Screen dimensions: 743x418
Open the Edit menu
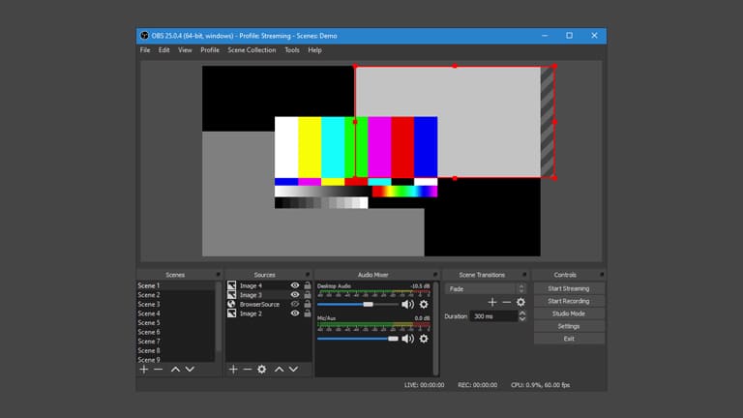163,49
